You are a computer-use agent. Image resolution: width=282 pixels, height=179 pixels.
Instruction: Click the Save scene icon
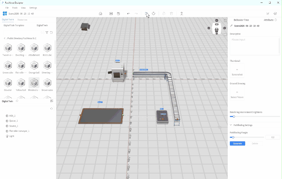coord(118,13)
